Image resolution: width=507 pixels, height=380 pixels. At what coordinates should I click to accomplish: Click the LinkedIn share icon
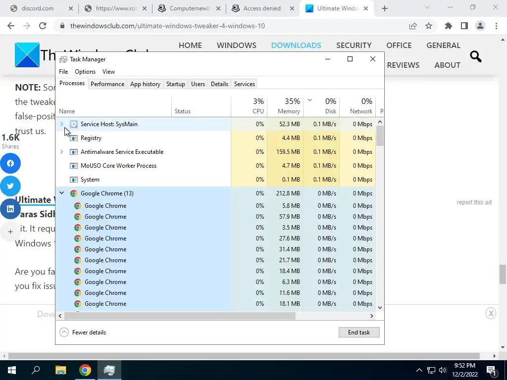pyautogui.click(x=10, y=209)
